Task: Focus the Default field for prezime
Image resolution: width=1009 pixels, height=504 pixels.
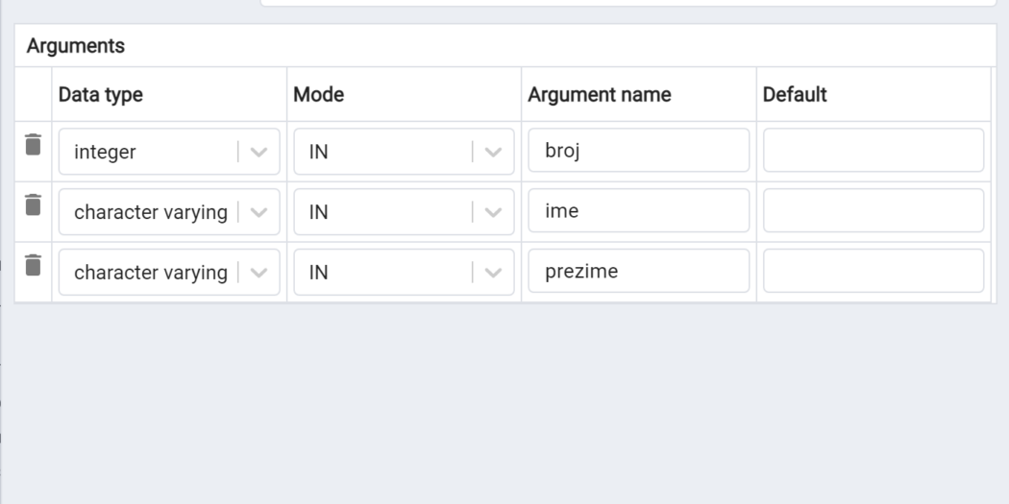Action: [x=874, y=272]
